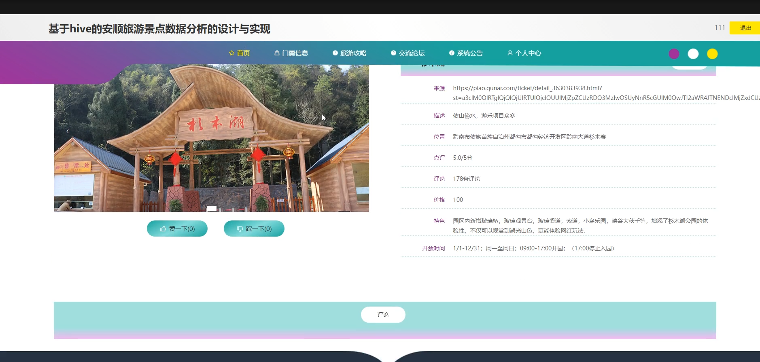
Task: Click the location text 黔南布依族苗族自治州
Action: [529, 137]
